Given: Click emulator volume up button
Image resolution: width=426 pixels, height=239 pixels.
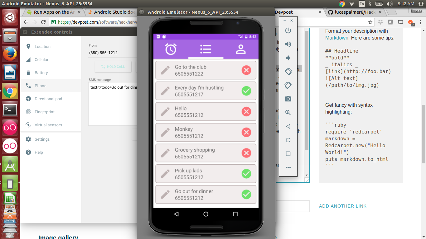Looking at the screenshot, I should pos(288,44).
